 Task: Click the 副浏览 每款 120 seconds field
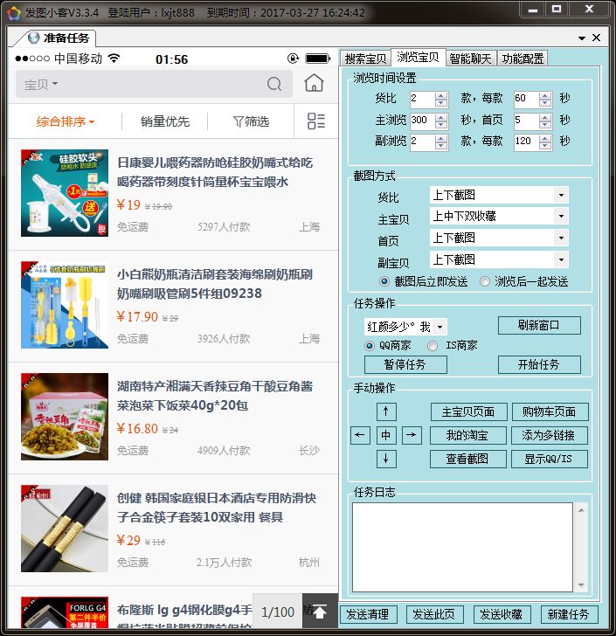[527, 142]
